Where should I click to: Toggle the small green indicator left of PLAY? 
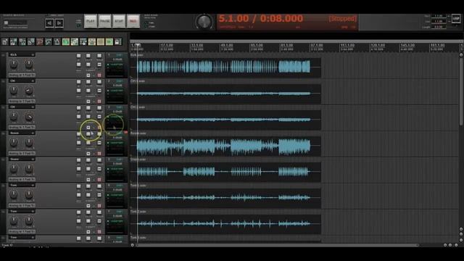tap(79, 26)
